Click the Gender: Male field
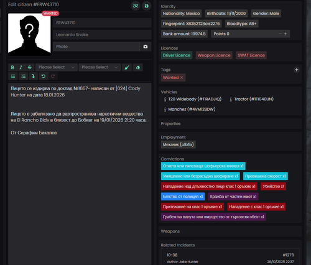The height and width of the screenshot is (265, 311). pyautogui.click(x=266, y=14)
